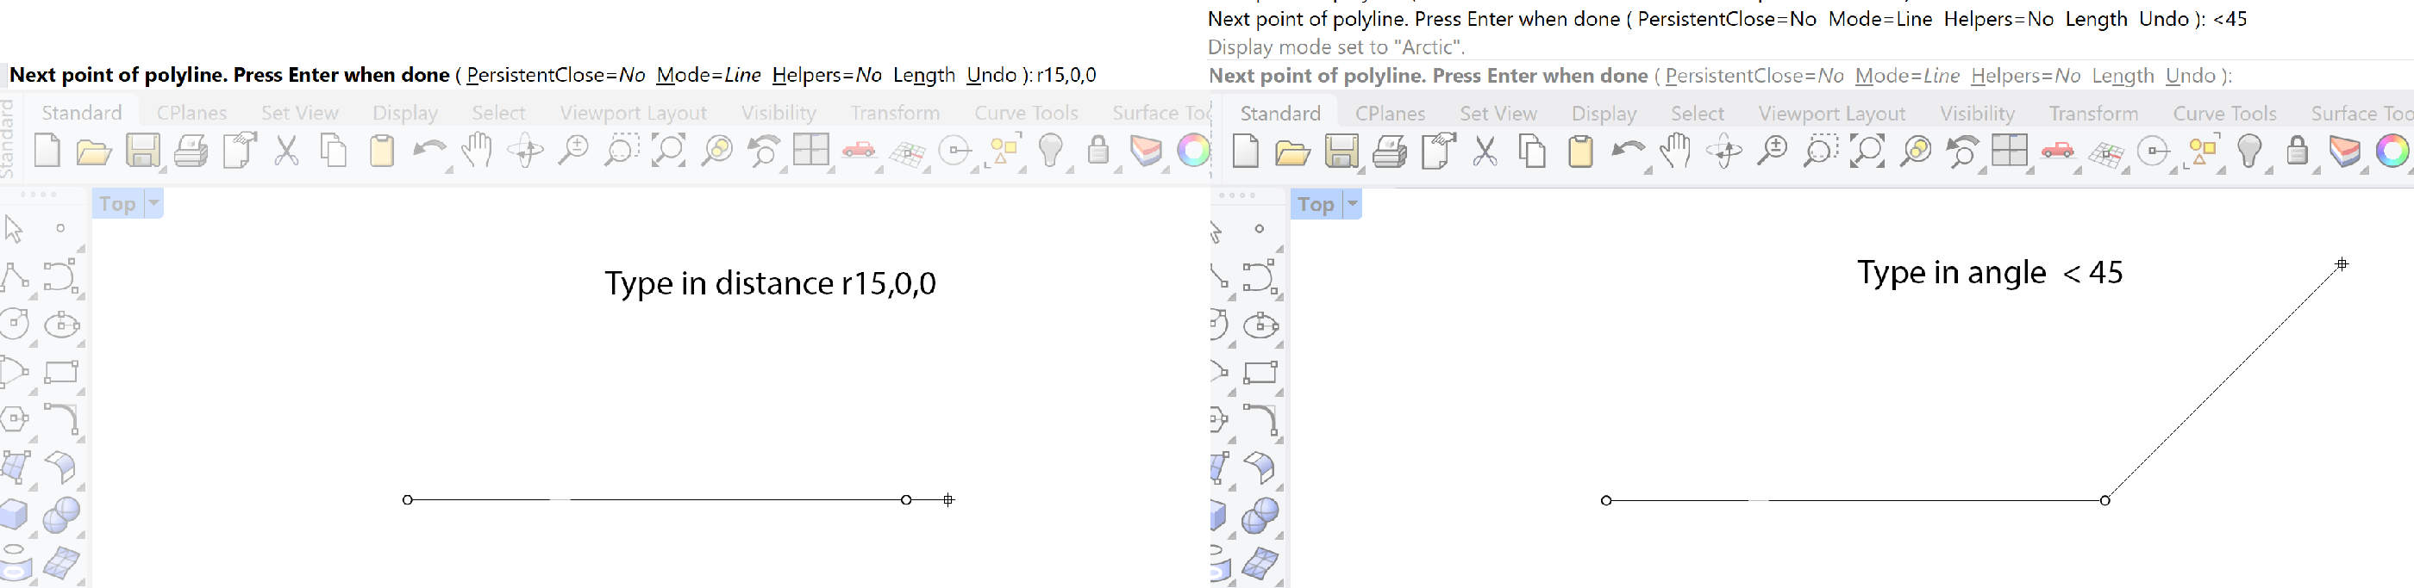Click the color wheel icon in the left toolbar
This screenshot has width=2414, height=588.
coord(1193,151)
